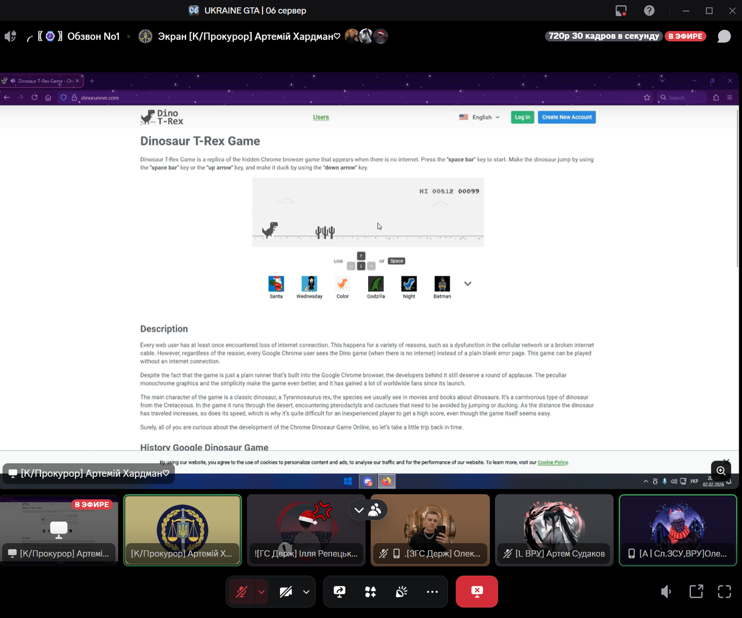Turn on the camera
Screen dimensions: 742x618
286,591
